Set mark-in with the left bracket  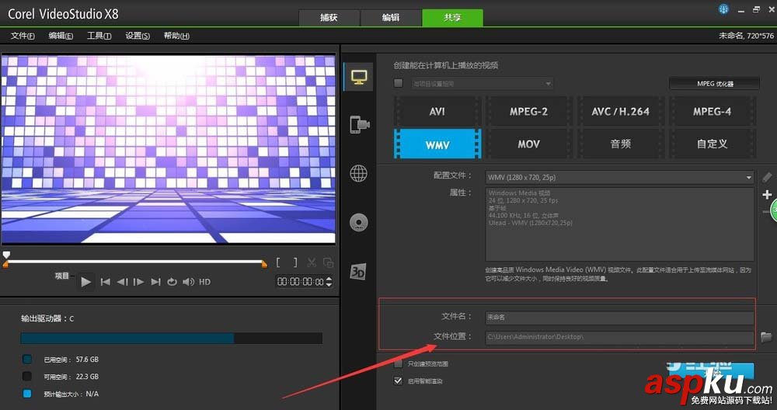(278, 262)
